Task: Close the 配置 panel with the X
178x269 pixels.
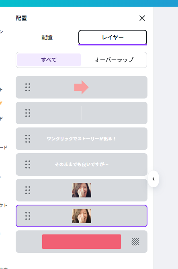Action: tap(142, 18)
